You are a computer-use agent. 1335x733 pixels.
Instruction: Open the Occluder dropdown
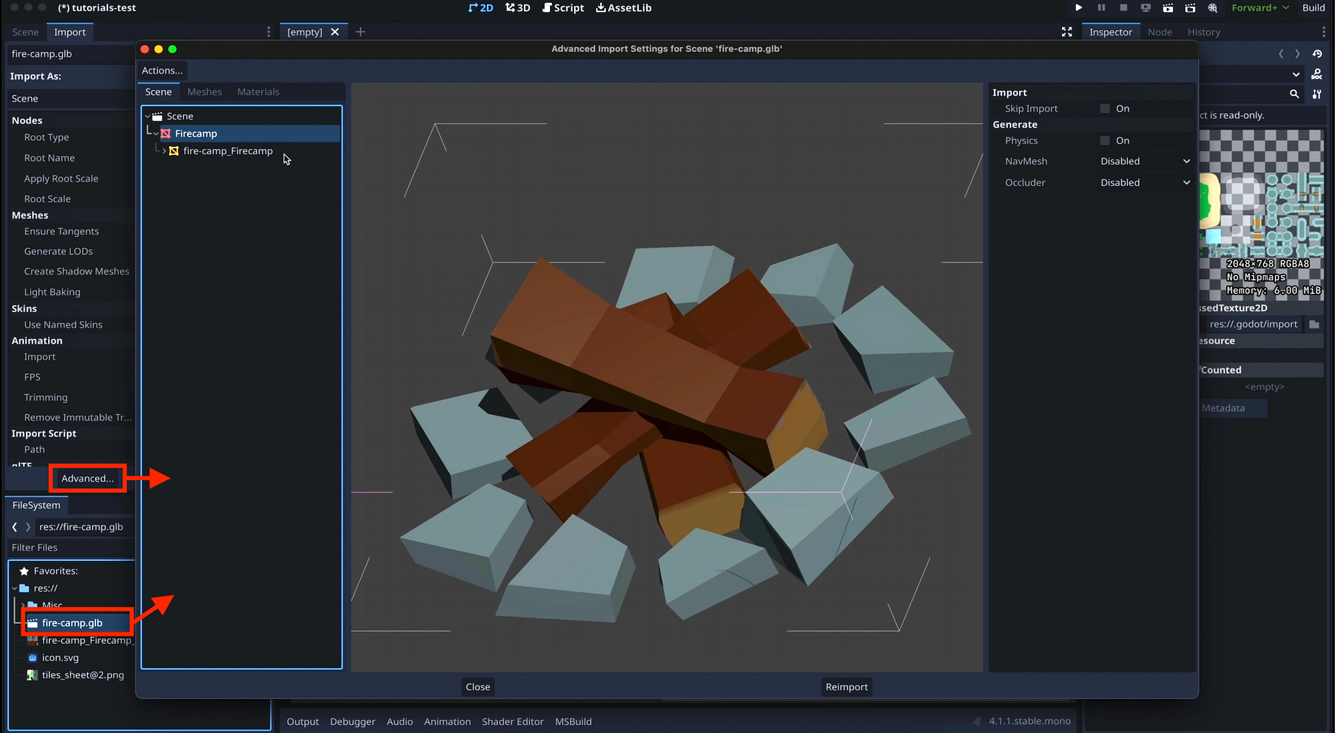coord(1144,182)
